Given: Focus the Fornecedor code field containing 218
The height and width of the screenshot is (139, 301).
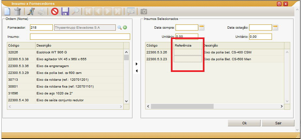Looking at the screenshot, I should 41,27.
